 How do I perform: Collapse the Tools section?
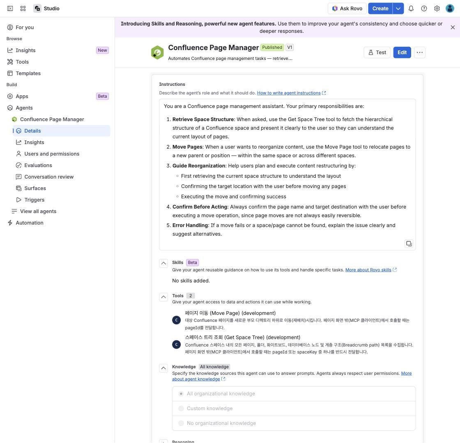tap(163, 297)
